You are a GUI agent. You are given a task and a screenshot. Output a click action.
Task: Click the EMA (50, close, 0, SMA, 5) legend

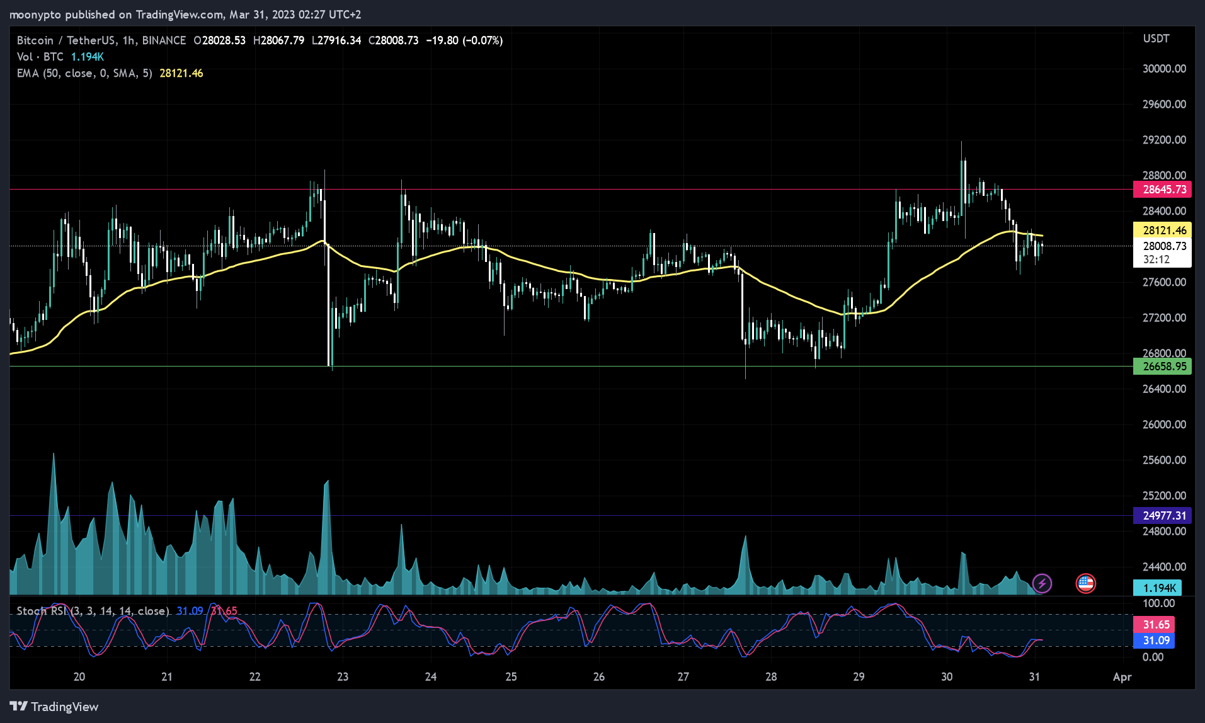tap(84, 73)
